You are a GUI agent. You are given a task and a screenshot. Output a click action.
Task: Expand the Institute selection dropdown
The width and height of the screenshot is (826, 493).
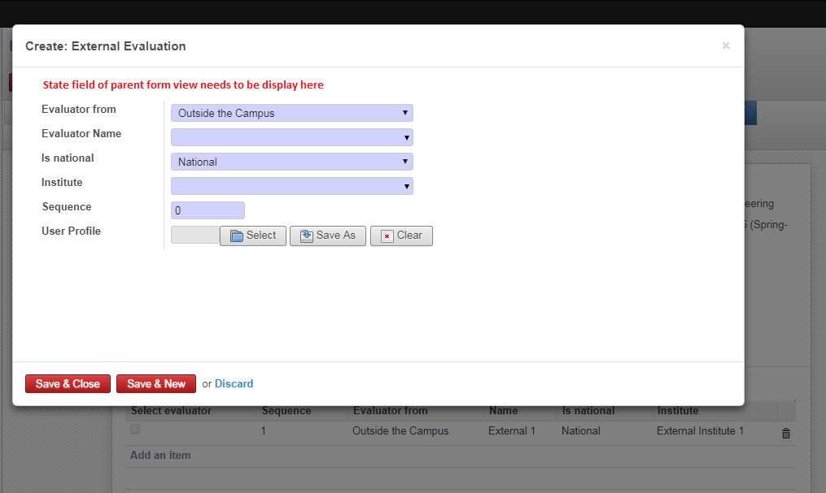(291, 185)
